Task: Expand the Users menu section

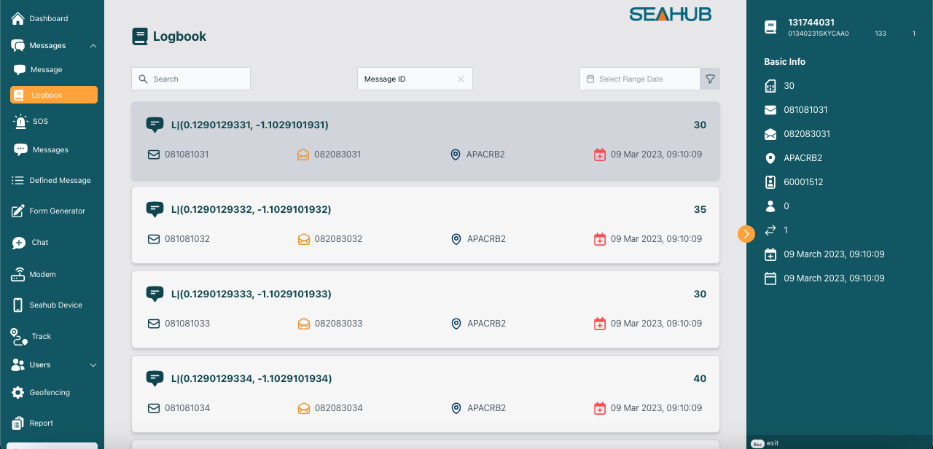Action: click(x=93, y=365)
